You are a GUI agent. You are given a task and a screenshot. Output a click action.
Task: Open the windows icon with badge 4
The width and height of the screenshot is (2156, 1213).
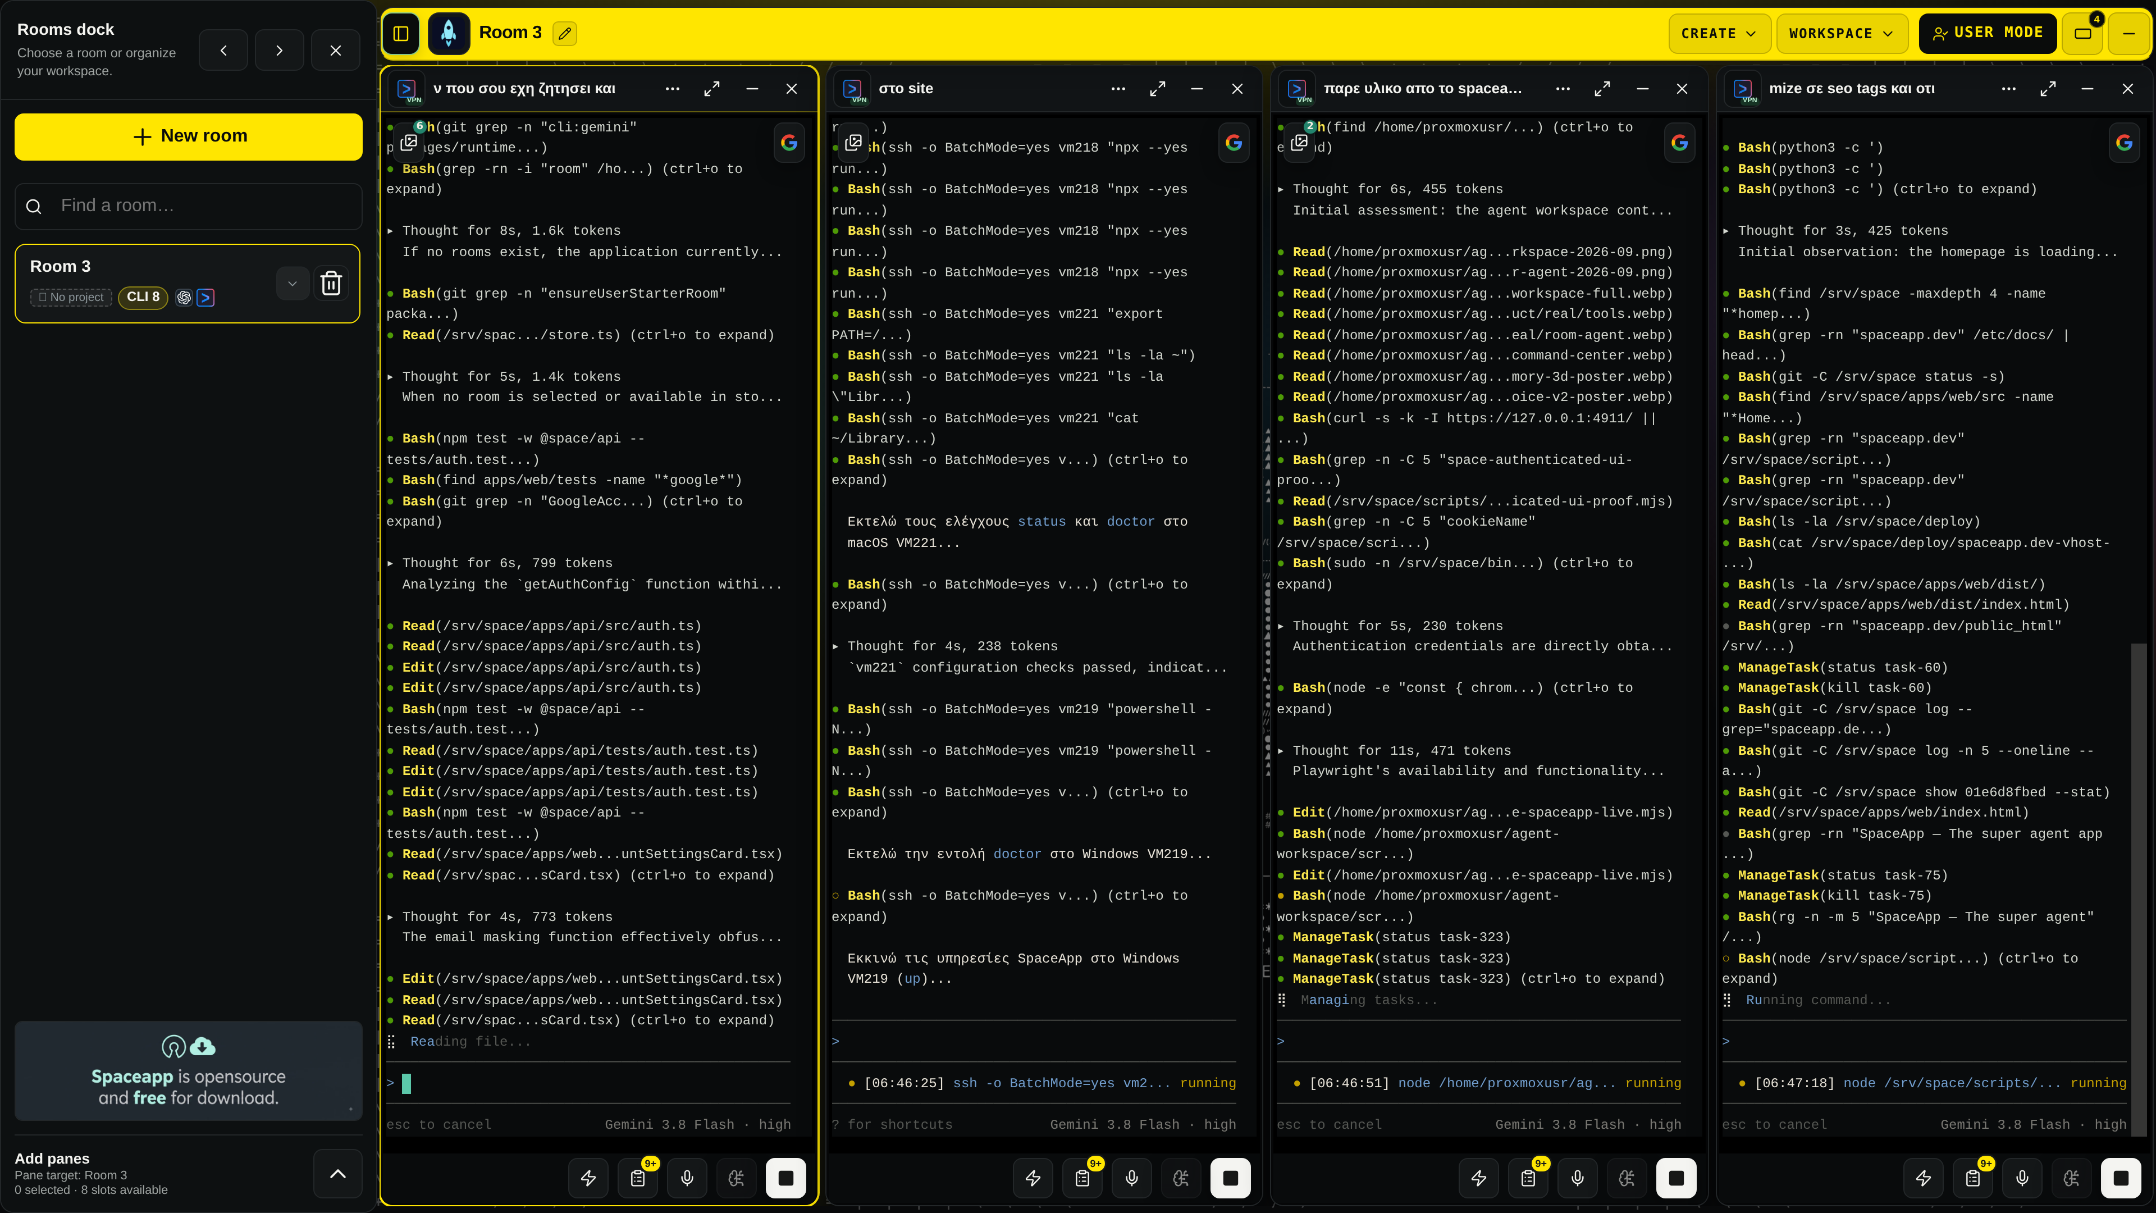point(2083,34)
